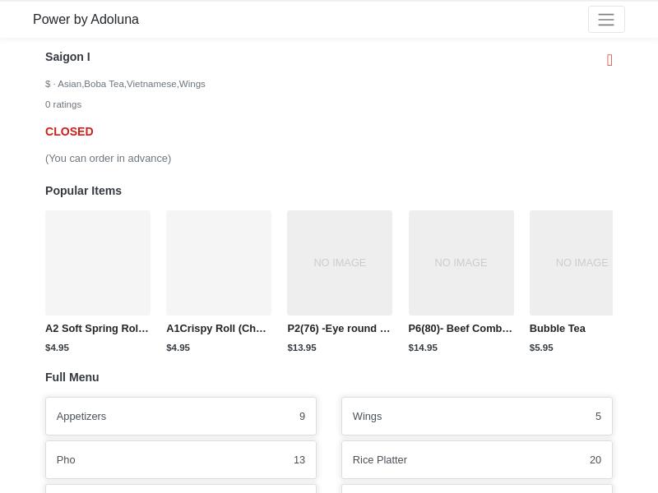Image resolution: width=658 pixels, height=493 pixels.
Task: Expand the Pho menu category
Action: (181, 460)
